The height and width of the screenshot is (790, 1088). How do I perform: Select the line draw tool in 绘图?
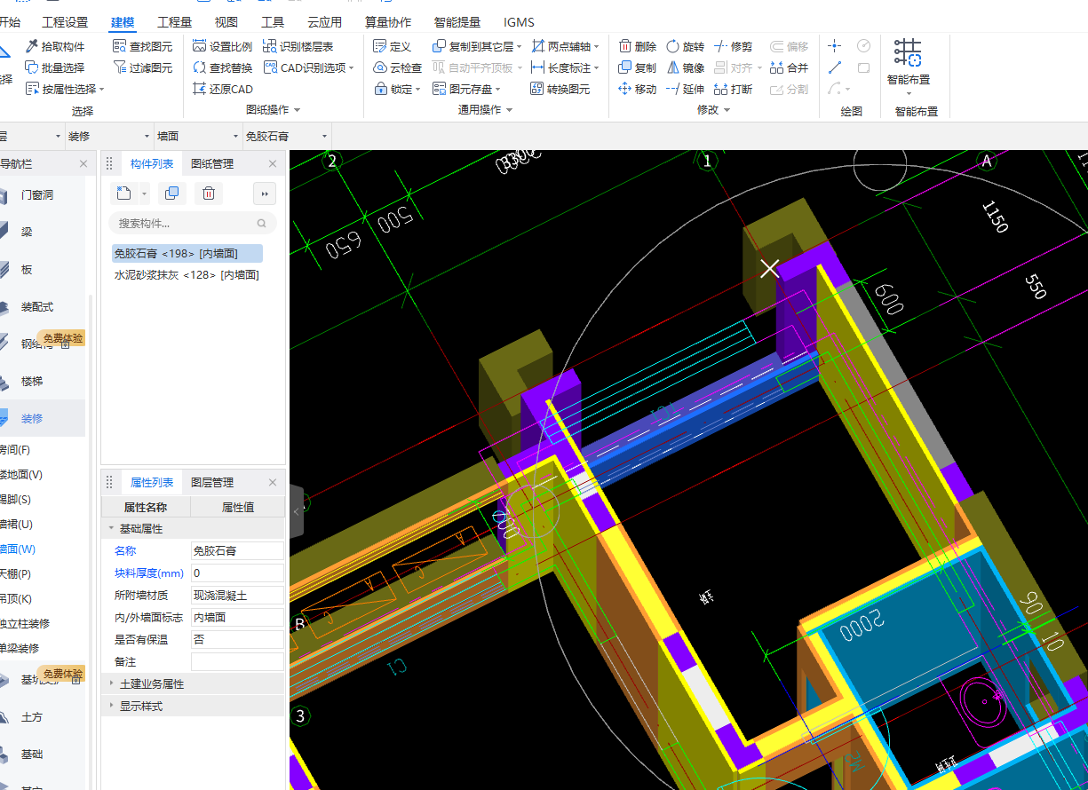(x=835, y=67)
